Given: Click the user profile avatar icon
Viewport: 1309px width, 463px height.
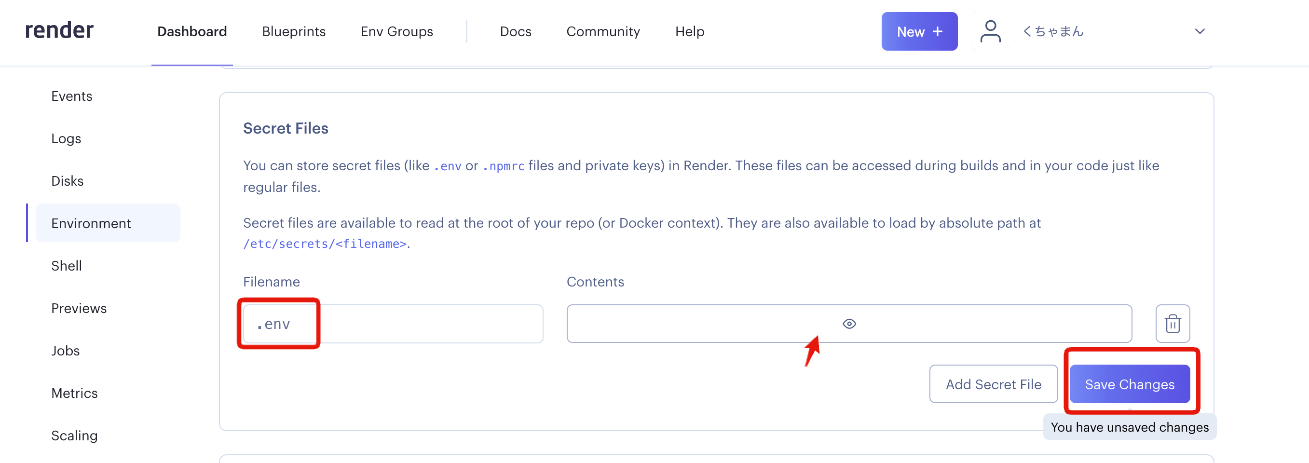Looking at the screenshot, I should pyautogui.click(x=990, y=31).
